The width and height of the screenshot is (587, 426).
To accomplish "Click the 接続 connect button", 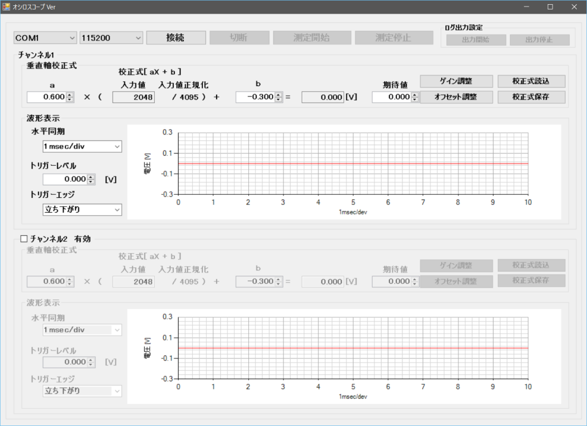I will click(176, 37).
